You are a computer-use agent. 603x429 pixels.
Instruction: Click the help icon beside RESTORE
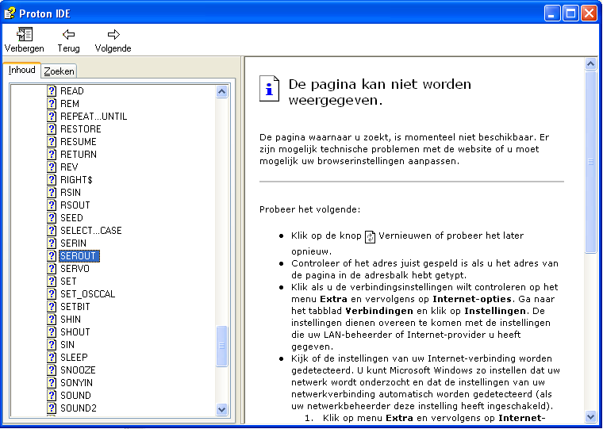52,129
